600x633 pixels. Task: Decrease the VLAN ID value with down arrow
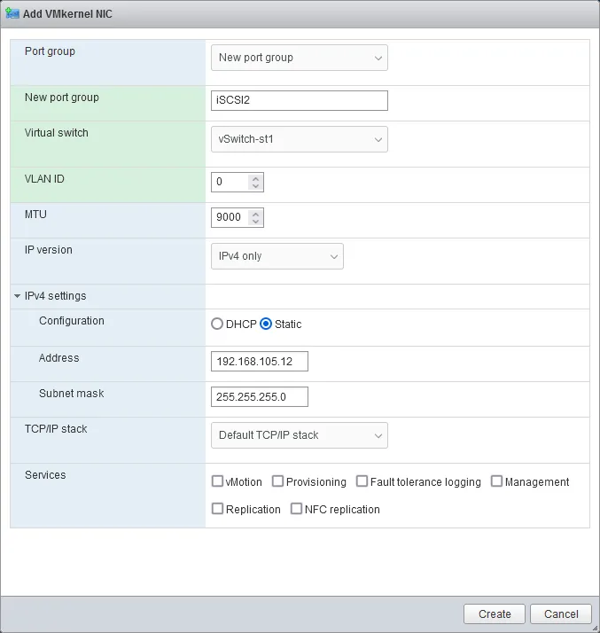[256, 186]
